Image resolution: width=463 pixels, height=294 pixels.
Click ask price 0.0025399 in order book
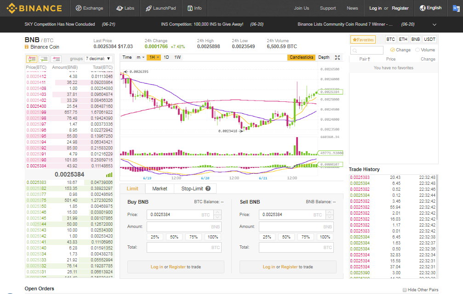pyautogui.click(x=36, y=112)
